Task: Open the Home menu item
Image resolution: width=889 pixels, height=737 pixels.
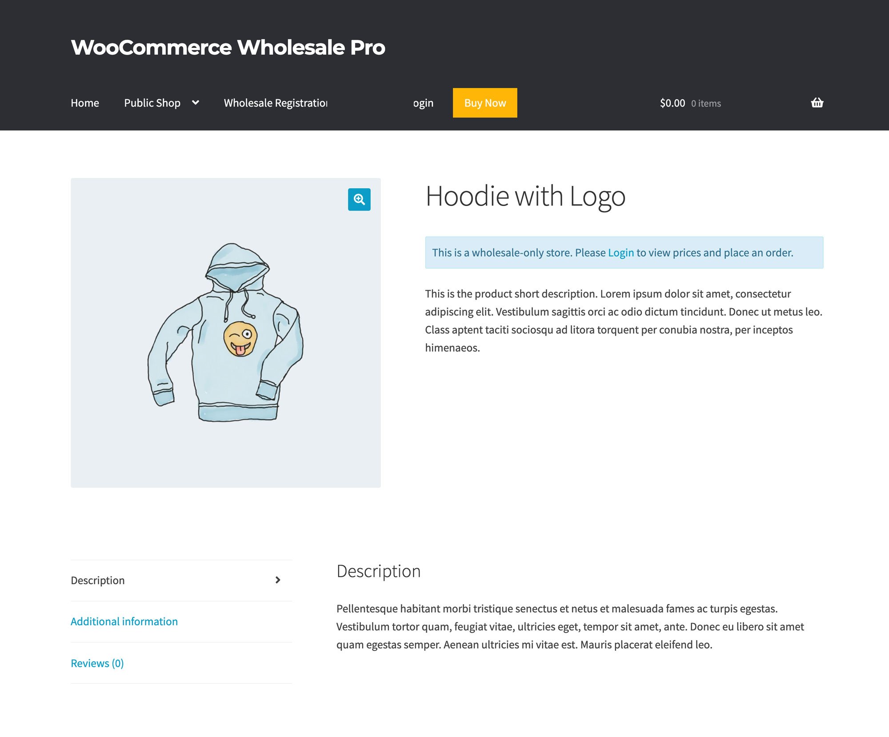Action: (x=85, y=103)
